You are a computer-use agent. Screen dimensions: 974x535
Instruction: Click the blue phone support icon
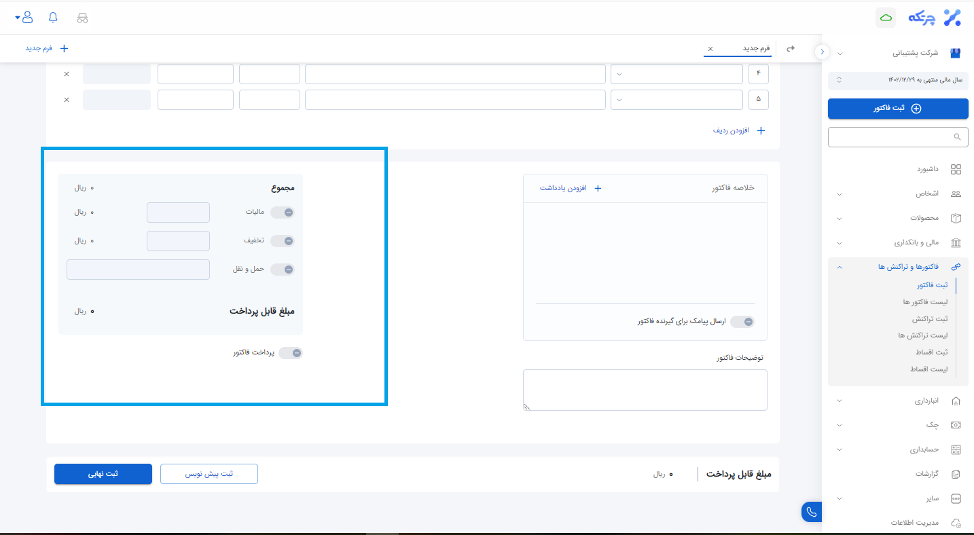(x=812, y=512)
